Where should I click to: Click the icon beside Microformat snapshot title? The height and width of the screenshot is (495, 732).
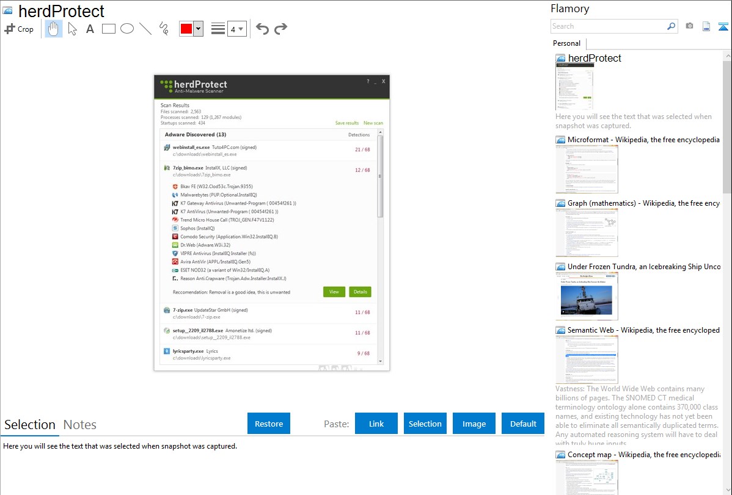(561, 140)
